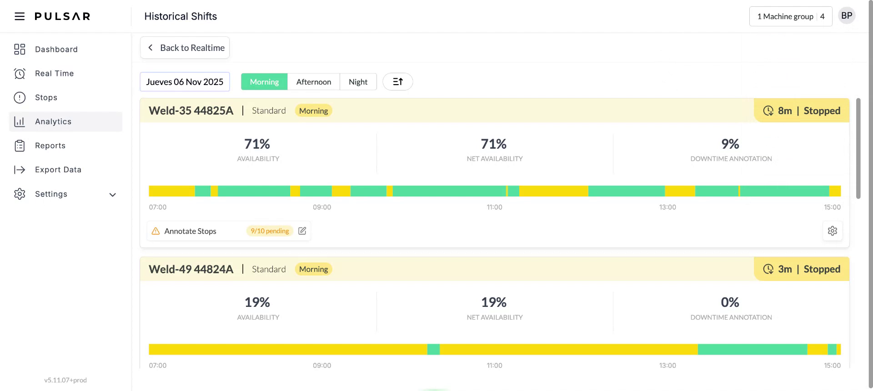
Task: Click Back to Realtime button
Action: [185, 48]
